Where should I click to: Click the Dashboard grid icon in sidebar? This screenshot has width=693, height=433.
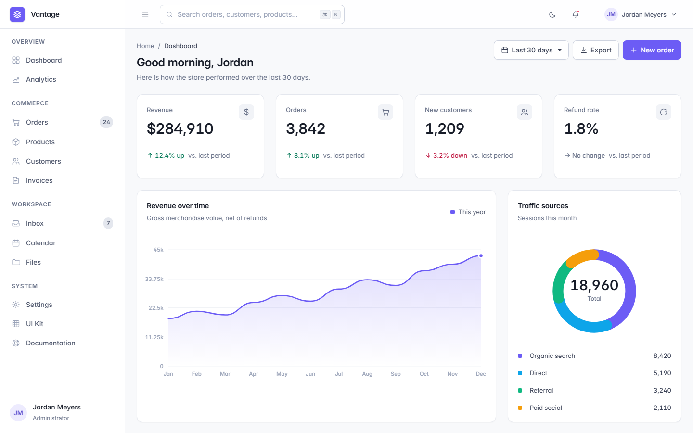coord(16,60)
